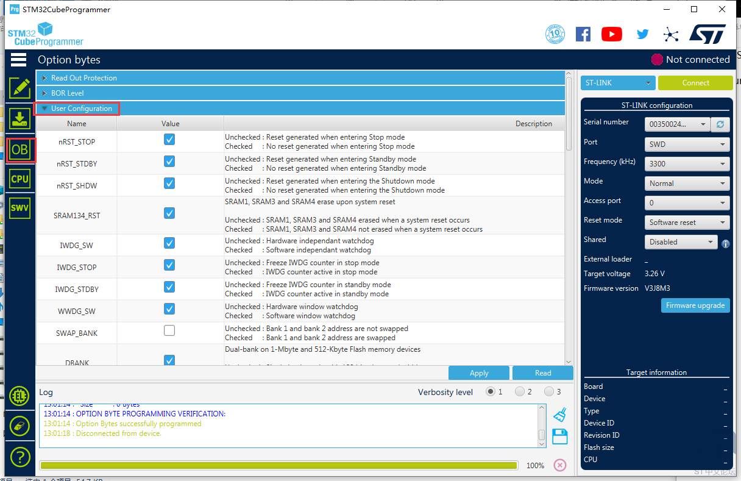The width and height of the screenshot is (741, 481).
Task: Set verbosity level to 1
Action: pyautogui.click(x=490, y=392)
